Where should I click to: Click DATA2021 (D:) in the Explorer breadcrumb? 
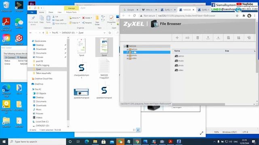tap(68, 33)
